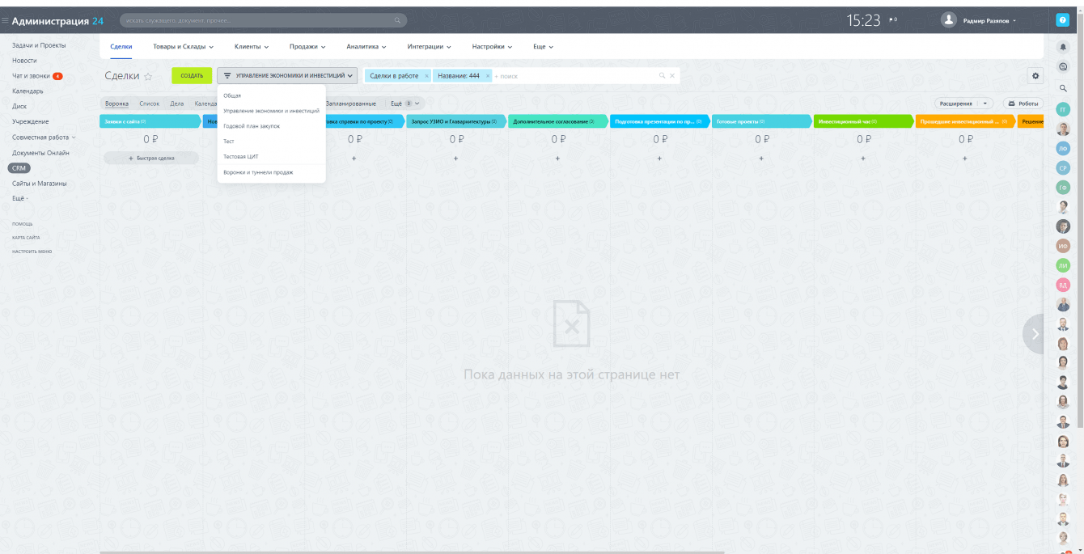Add deal in 'Дополнительное согласование' column
The width and height of the screenshot is (1084, 554).
[x=557, y=159]
